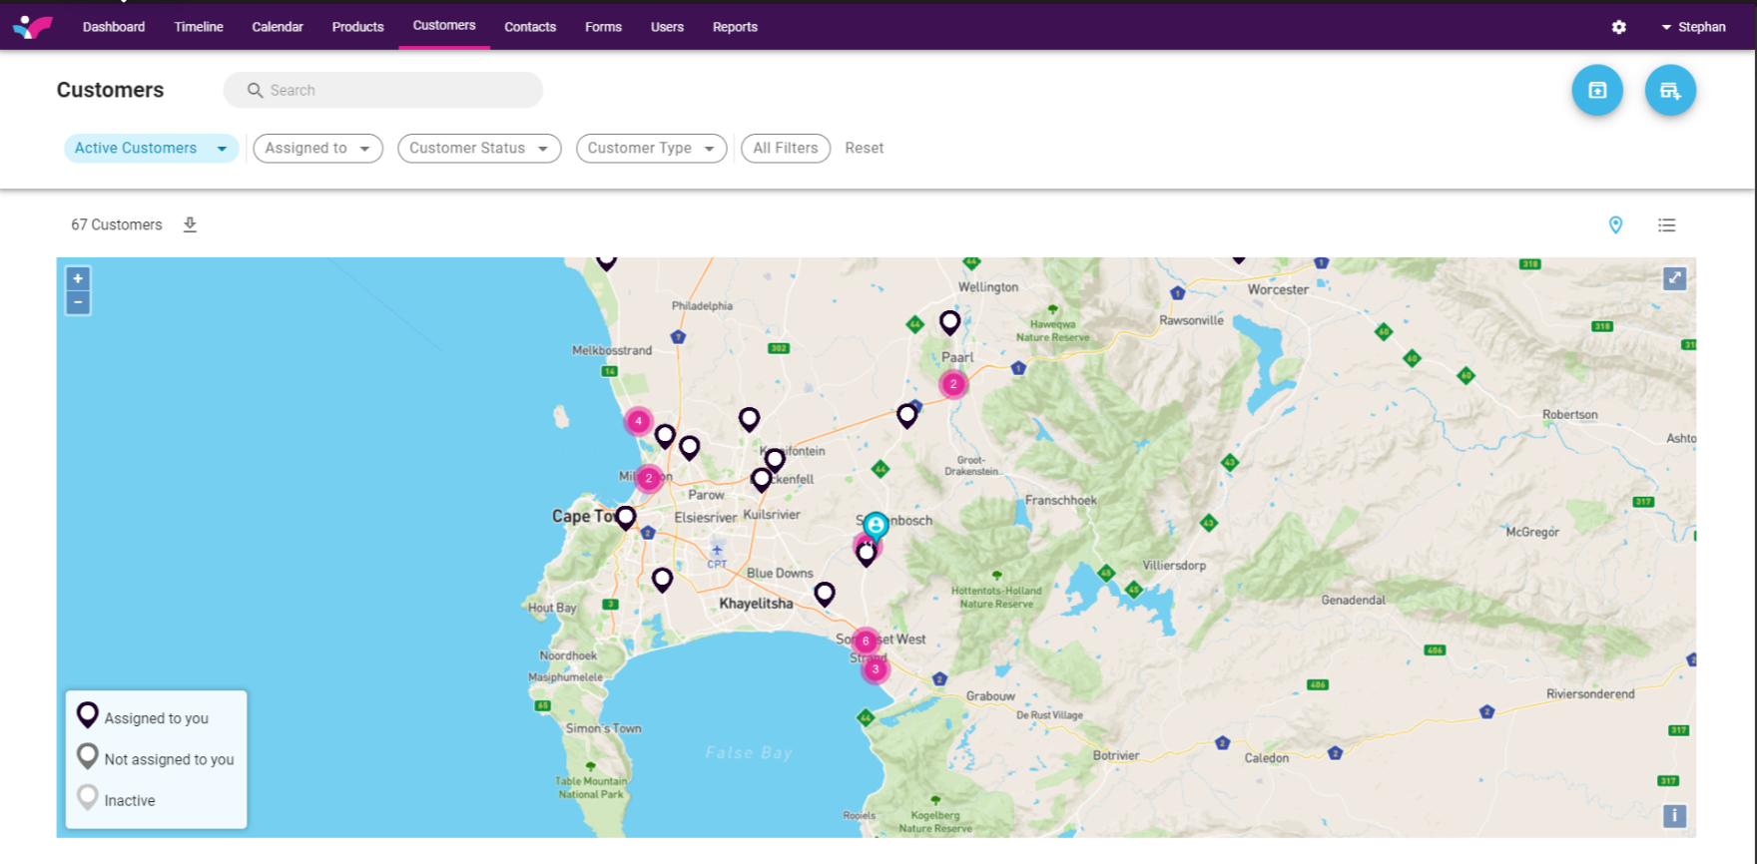Reset the applied filters
Viewport: 1757px width, 864px height.
[864, 149]
